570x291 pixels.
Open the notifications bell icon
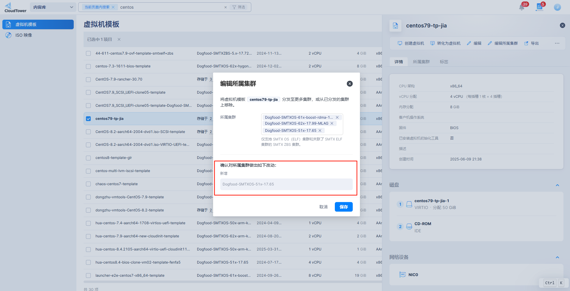pyautogui.click(x=522, y=7)
